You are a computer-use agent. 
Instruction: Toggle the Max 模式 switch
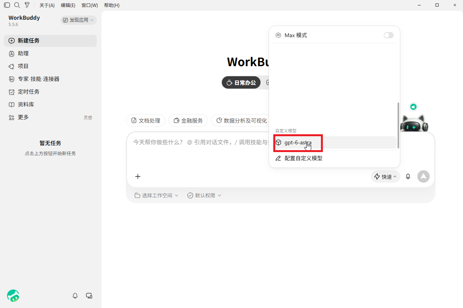pos(389,35)
